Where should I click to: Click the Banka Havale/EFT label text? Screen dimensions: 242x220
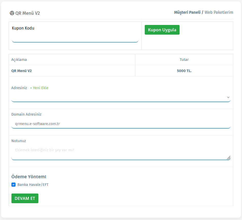pos(33,185)
